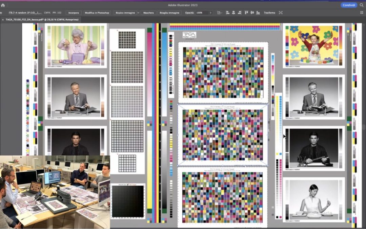This screenshot has width=366, height=229.
Task: Click the Incorpora button
Action: [74, 13]
